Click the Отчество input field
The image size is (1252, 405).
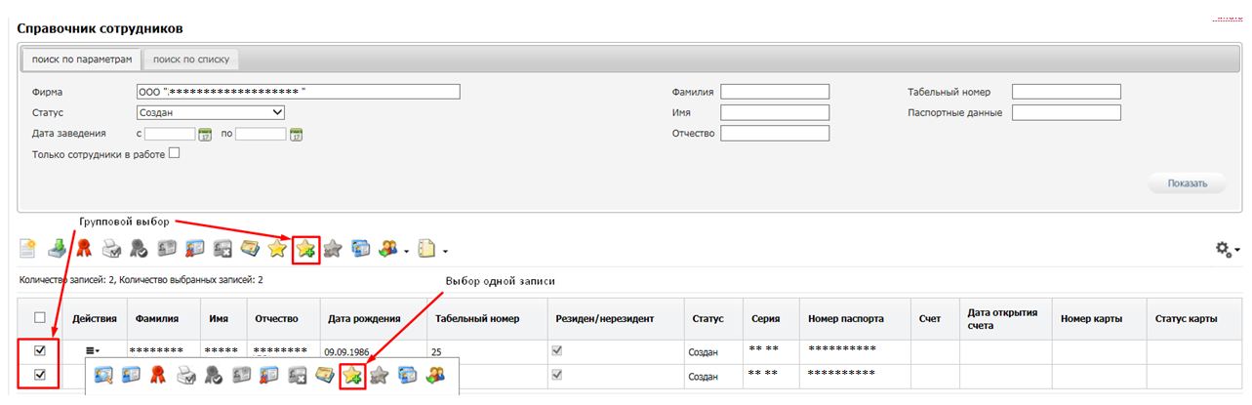pyautogui.click(x=775, y=133)
